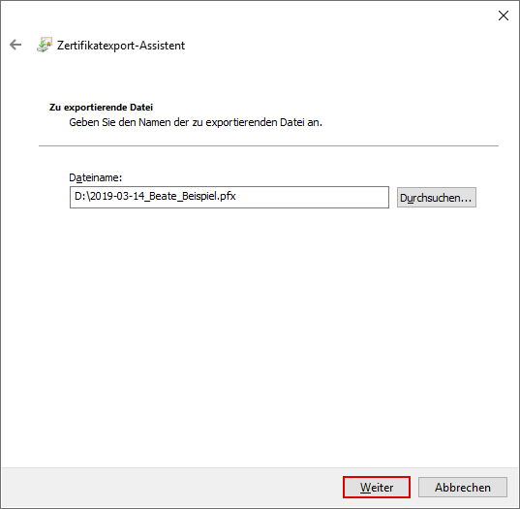Continue with the Weiter button
Screen dimensions: 520x509
point(377,487)
